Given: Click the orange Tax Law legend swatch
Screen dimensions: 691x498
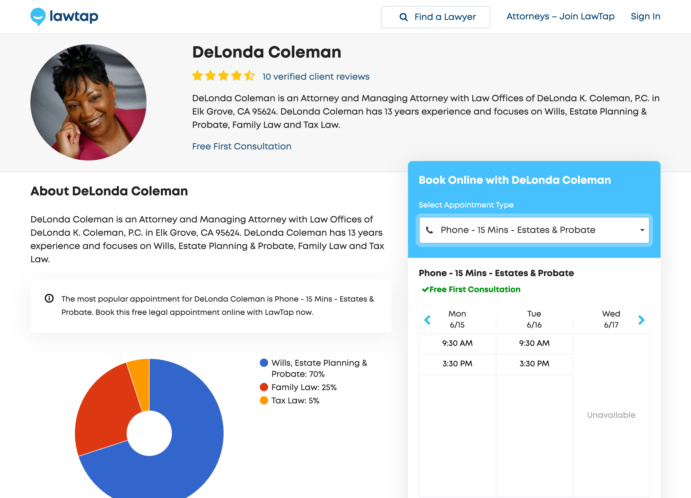Looking at the screenshot, I should tap(264, 401).
